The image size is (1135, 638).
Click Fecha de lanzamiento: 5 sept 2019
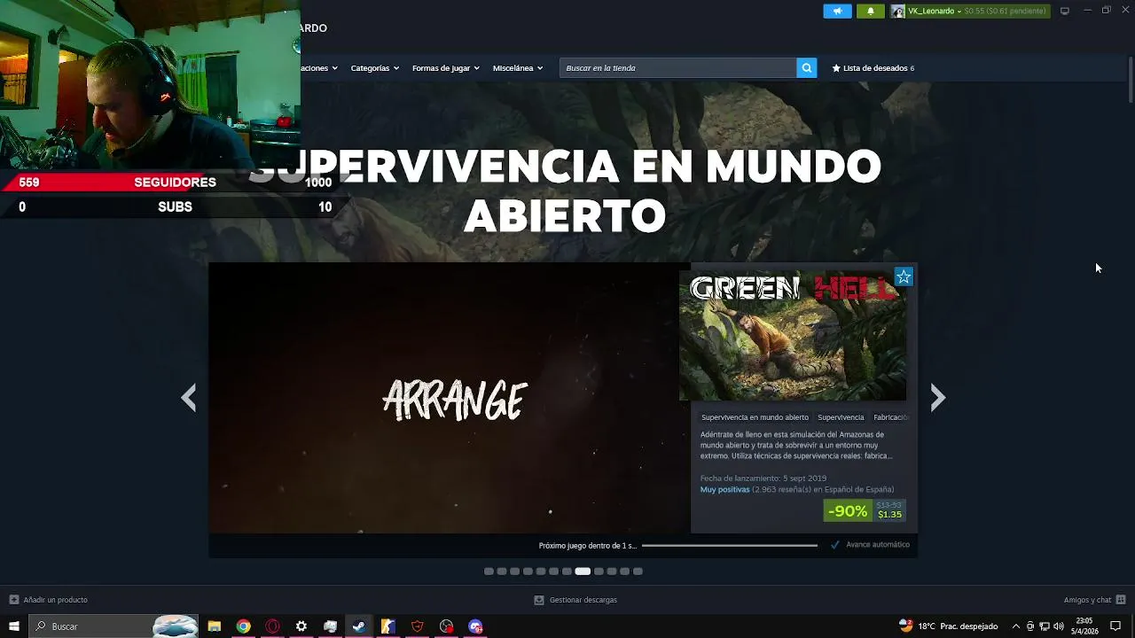(x=763, y=478)
